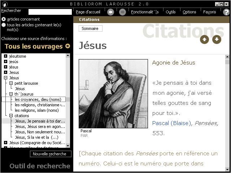This screenshot has width=231, height=173.
Task: Click the article pane scroll-up arrow
Action: 227,57
